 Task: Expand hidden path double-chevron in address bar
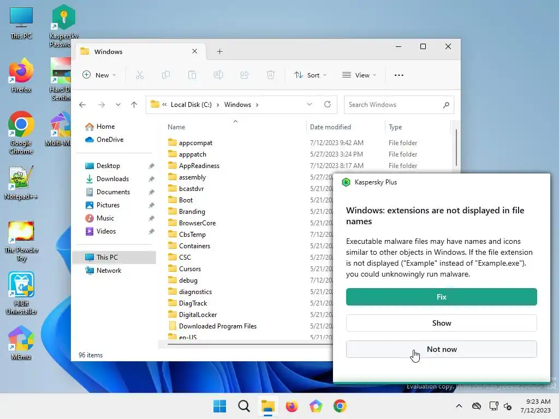click(164, 105)
